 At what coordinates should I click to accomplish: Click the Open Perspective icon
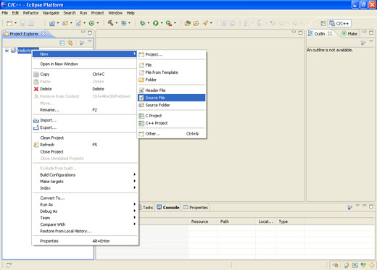[x=323, y=23]
